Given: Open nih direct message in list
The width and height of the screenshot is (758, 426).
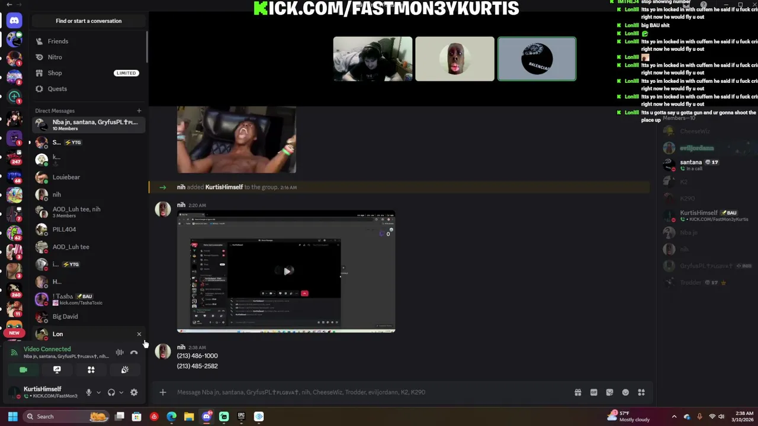Looking at the screenshot, I should tap(89, 195).
